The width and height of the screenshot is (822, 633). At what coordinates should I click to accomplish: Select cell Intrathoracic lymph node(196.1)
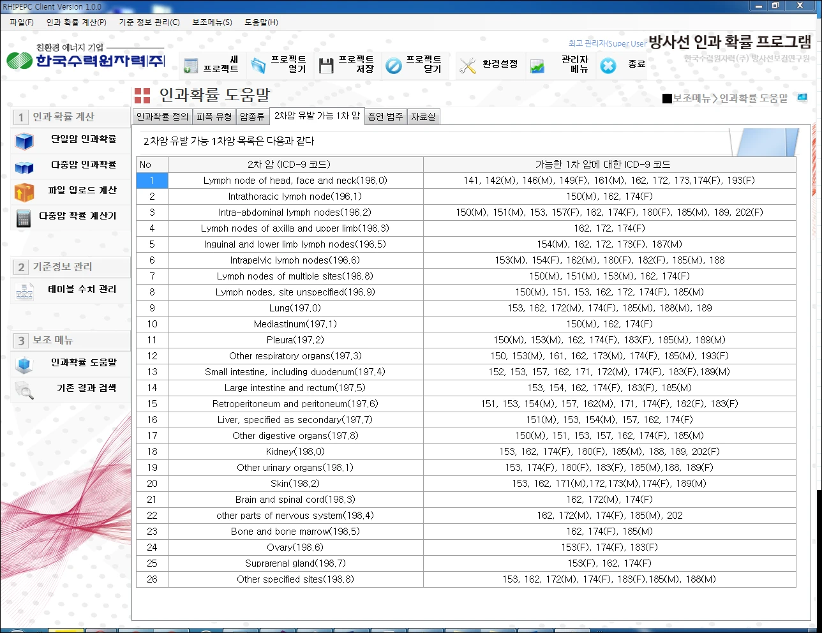[x=295, y=197]
